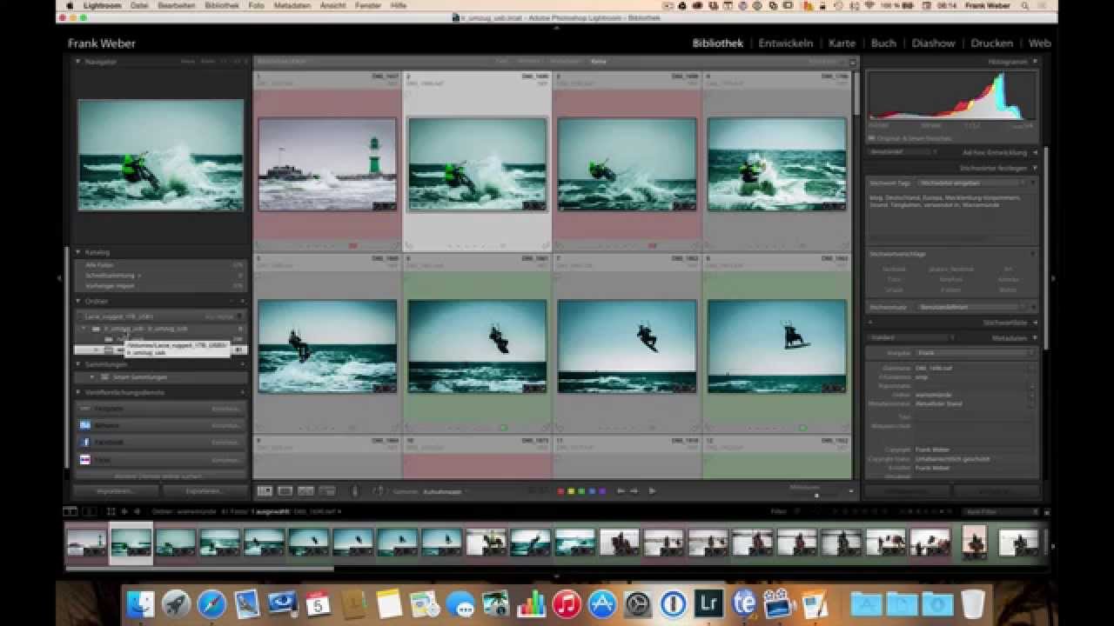
Task: Collapse the Katalog panel
Action: [77, 251]
